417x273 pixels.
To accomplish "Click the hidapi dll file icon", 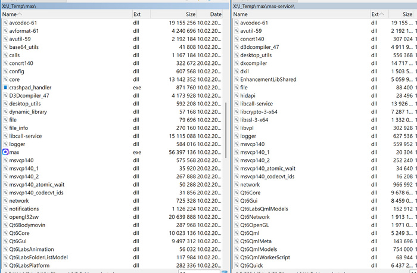I will point(236,95).
